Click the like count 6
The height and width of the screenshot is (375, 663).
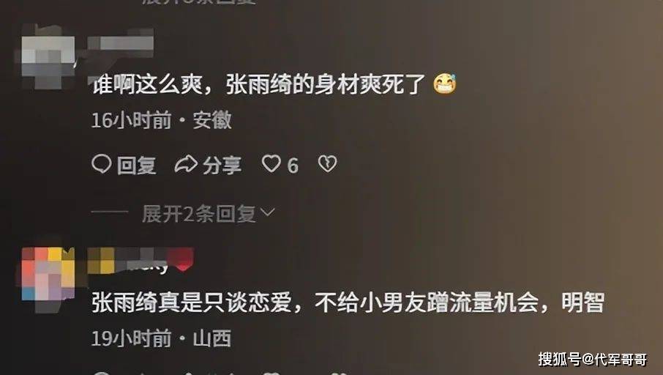[x=293, y=166]
